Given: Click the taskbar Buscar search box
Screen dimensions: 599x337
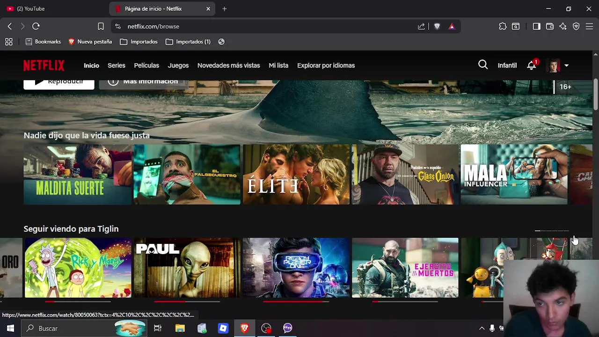Looking at the screenshot, I should coord(84,328).
